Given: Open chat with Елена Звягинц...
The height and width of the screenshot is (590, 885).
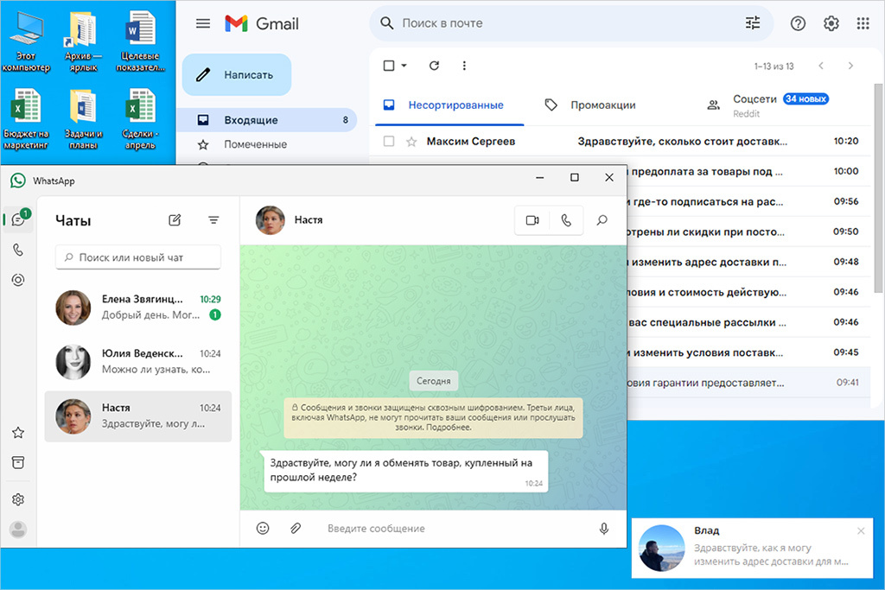Looking at the screenshot, I should point(137,308).
